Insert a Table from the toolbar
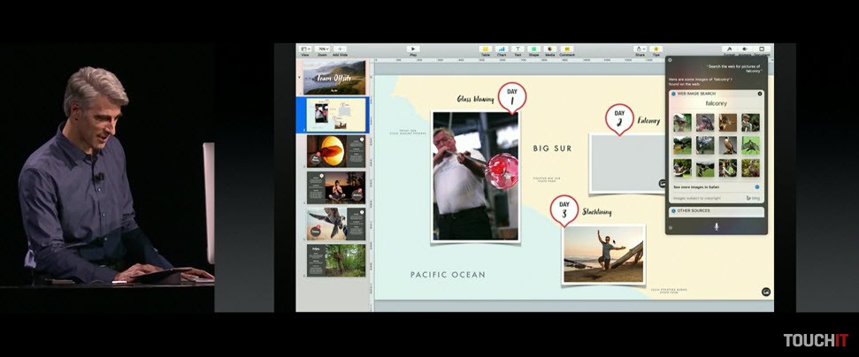859x357 pixels. pyautogui.click(x=485, y=49)
